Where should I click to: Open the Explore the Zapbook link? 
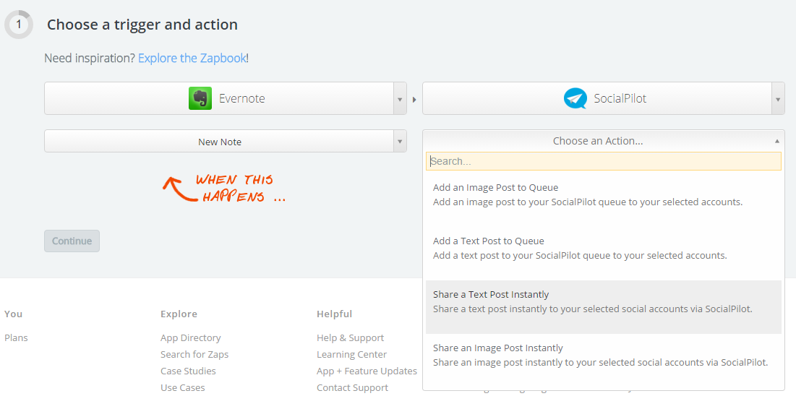click(x=192, y=58)
